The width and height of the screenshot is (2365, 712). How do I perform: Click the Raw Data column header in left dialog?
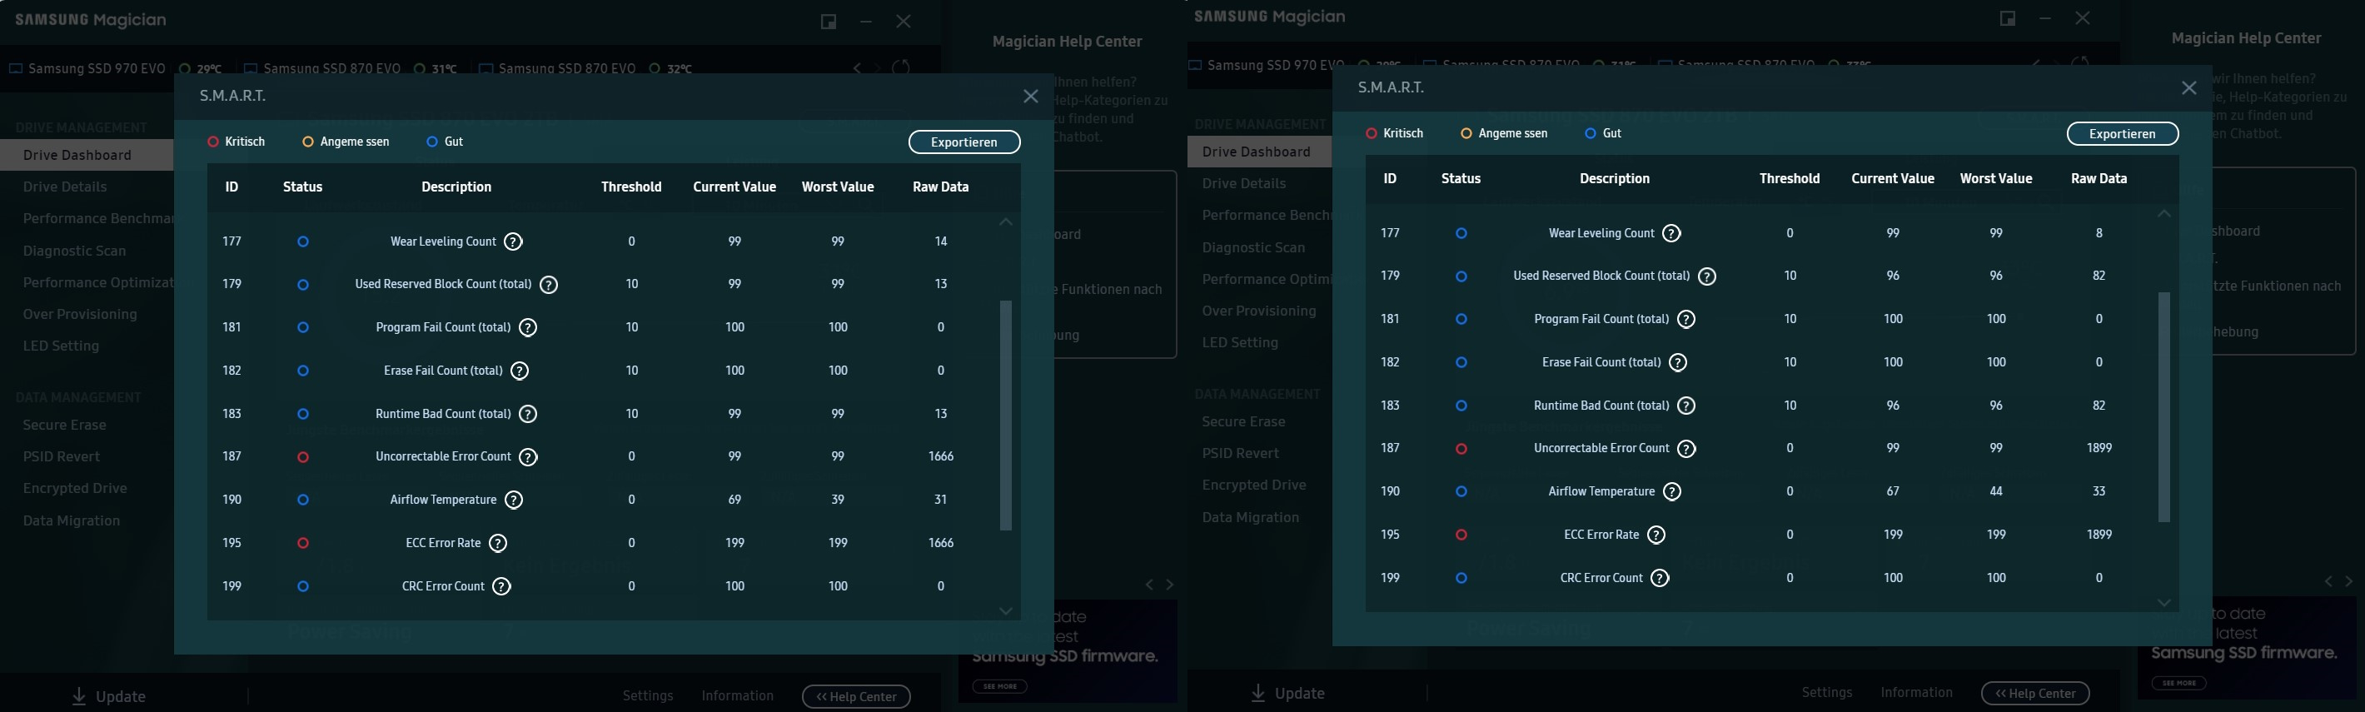[x=941, y=187]
